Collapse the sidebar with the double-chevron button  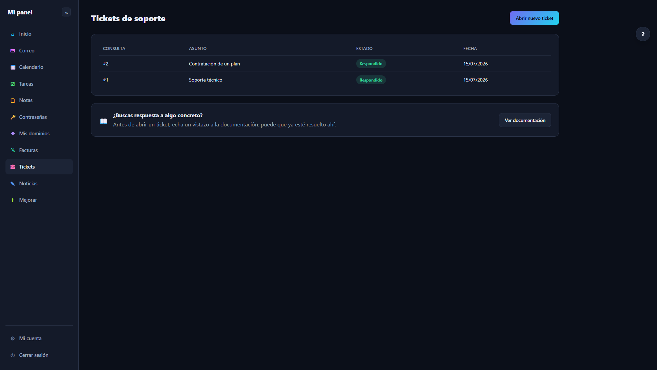point(66,12)
